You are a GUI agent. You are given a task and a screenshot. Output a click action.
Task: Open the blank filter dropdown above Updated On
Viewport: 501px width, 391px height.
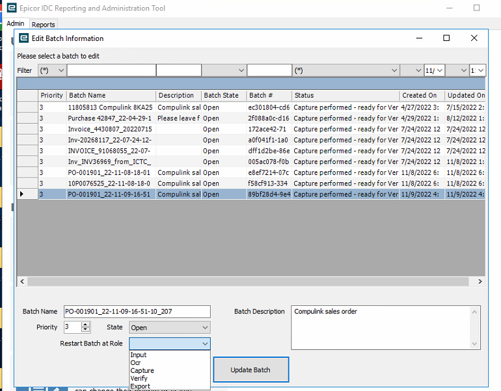[457, 70]
